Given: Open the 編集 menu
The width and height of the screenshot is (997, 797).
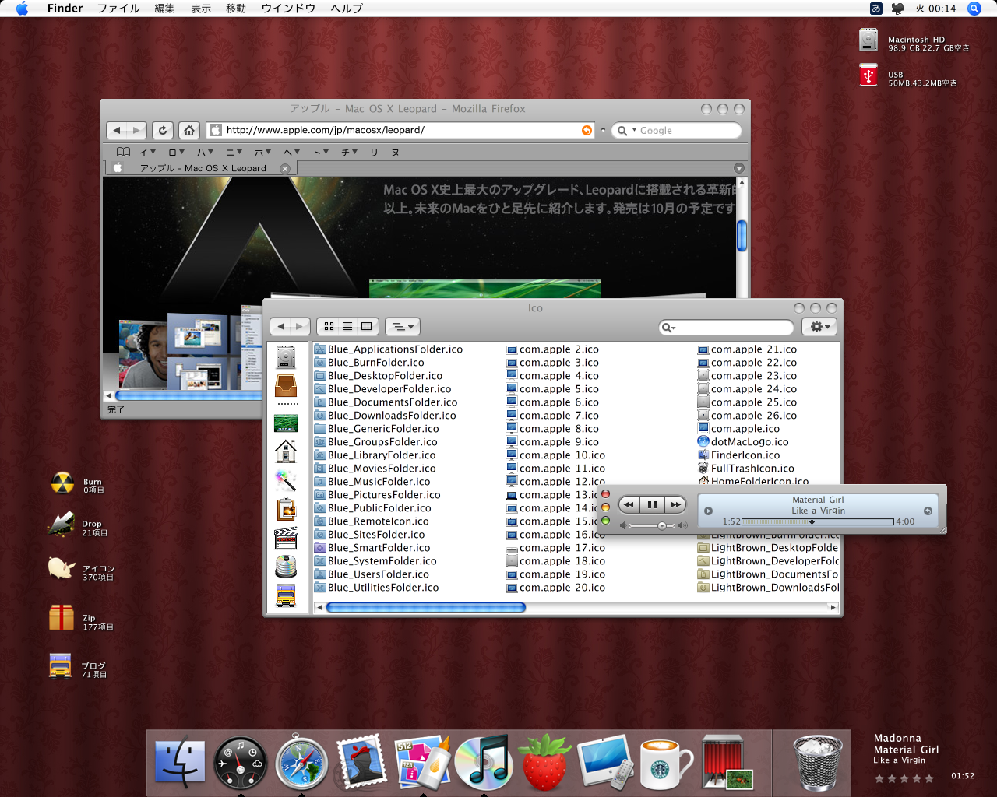Looking at the screenshot, I should 164,8.
